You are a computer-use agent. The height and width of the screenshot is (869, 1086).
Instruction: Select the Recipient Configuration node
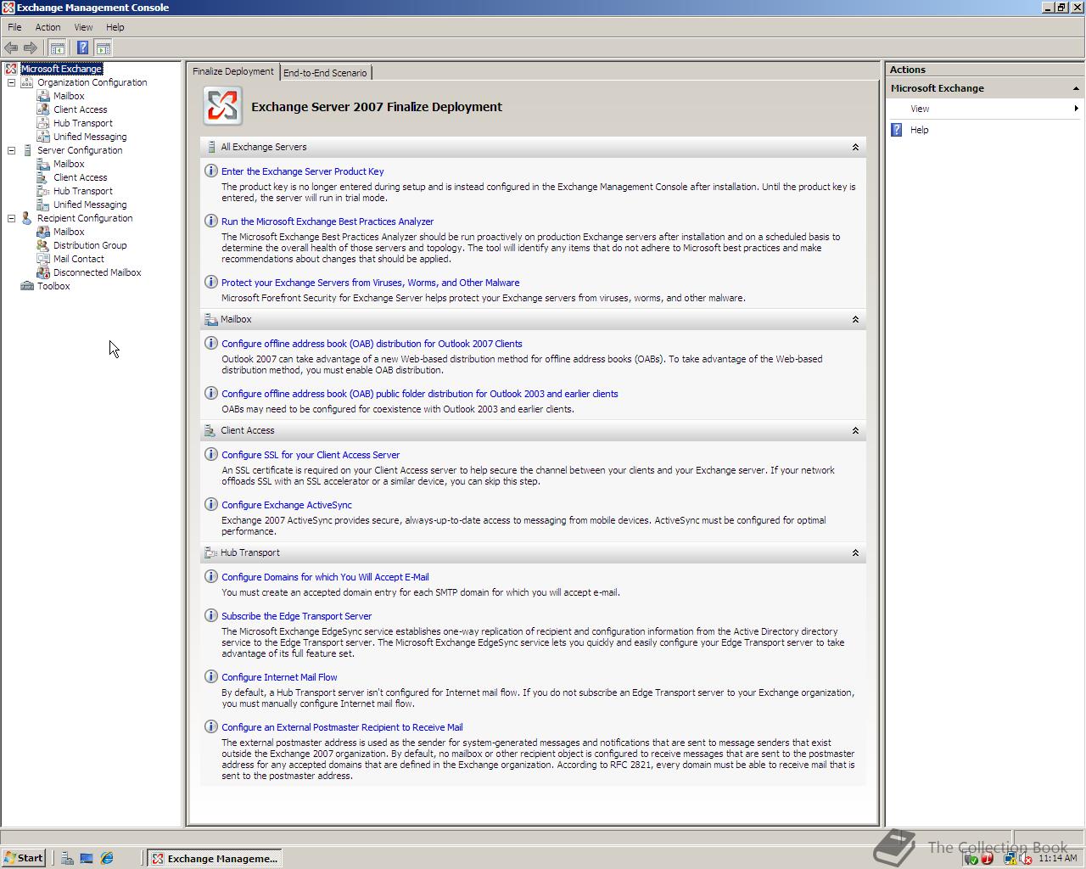(x=85, y=218)
